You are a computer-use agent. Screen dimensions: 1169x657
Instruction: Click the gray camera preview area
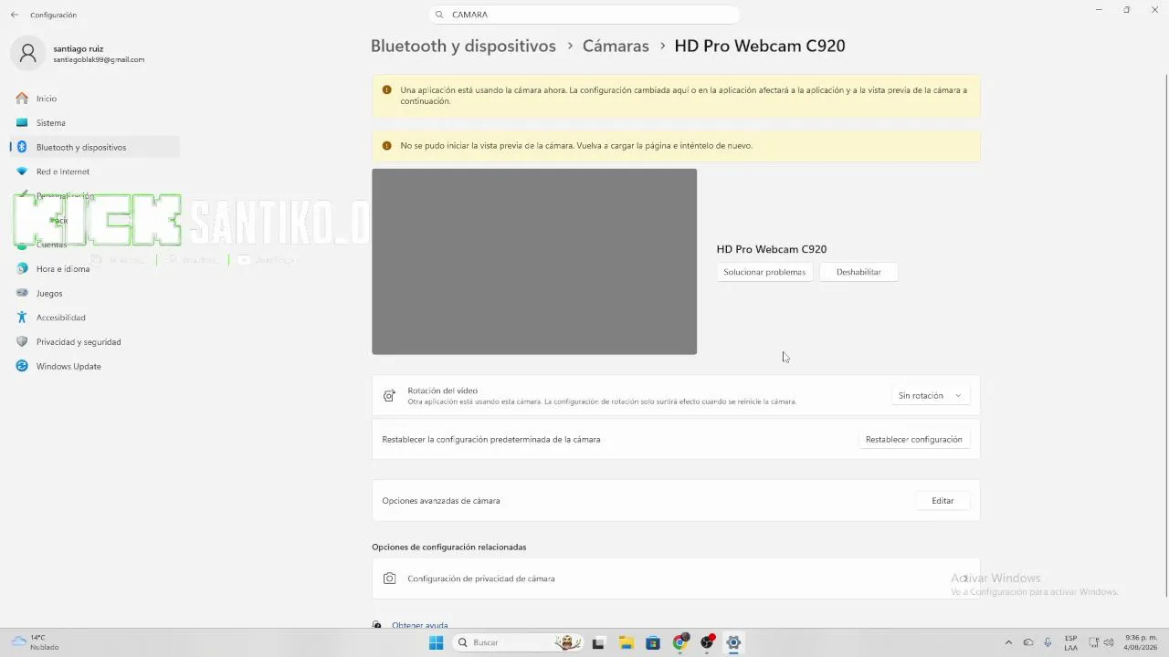tap(534, 261)
